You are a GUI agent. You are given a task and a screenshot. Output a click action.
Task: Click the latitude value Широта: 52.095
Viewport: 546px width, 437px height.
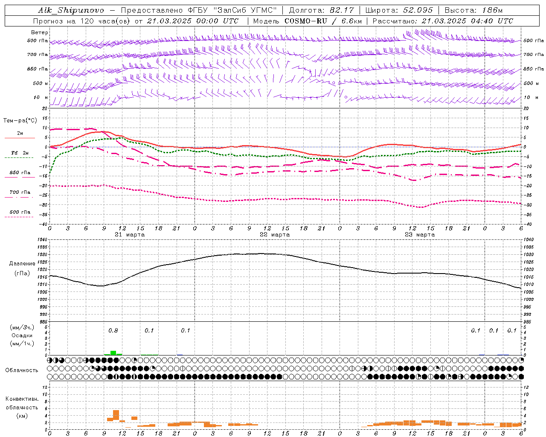[399, 10]
